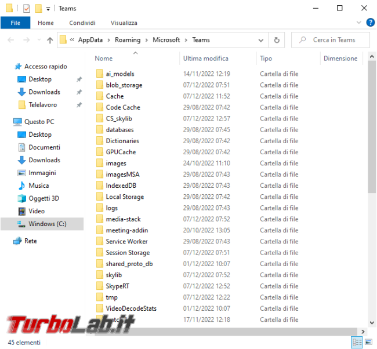The image size is (377, 349).
Task: Open pinned Desktop under Accesso rapido
Action: click(x=40, y=79)
